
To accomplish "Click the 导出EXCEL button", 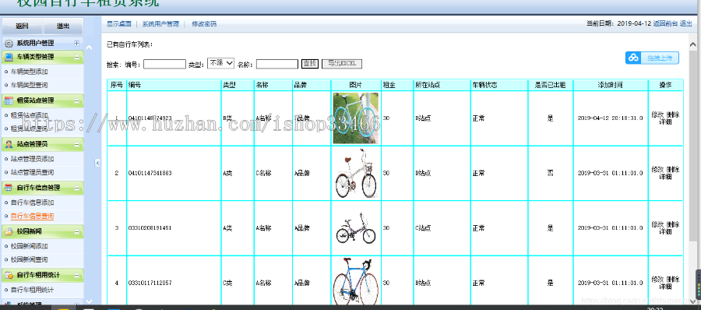I will pyautogui.click(x=342, y=64).
